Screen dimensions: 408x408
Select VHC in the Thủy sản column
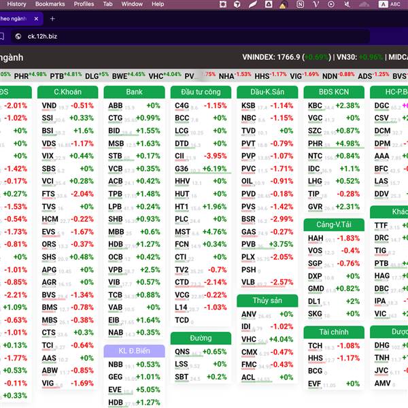point(267,339)
